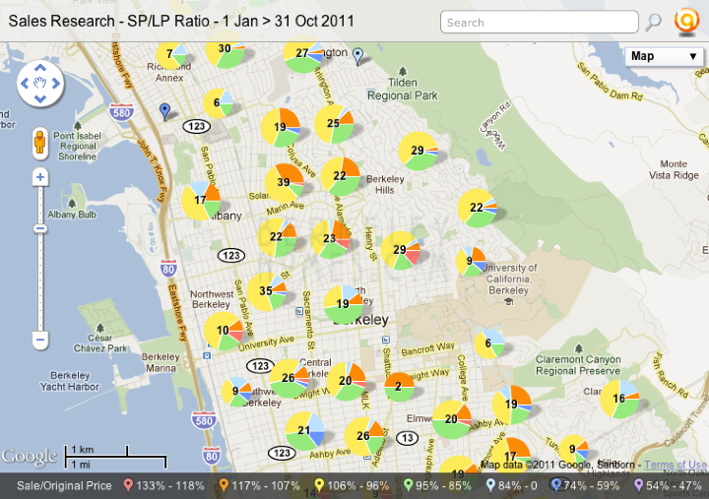This screenshot has width=709, height=499.
Task: Open the 9 pie marker beside University of California
Action: (x=471, y=261)
